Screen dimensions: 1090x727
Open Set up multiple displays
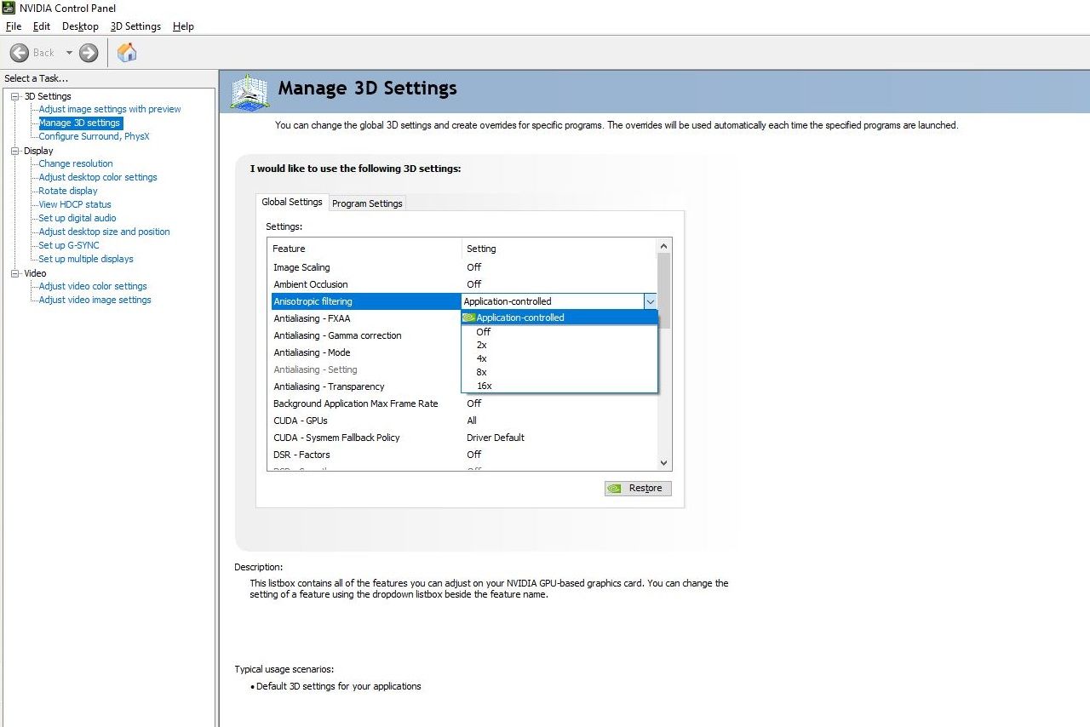pyautogui.click(x=86, y=259)
